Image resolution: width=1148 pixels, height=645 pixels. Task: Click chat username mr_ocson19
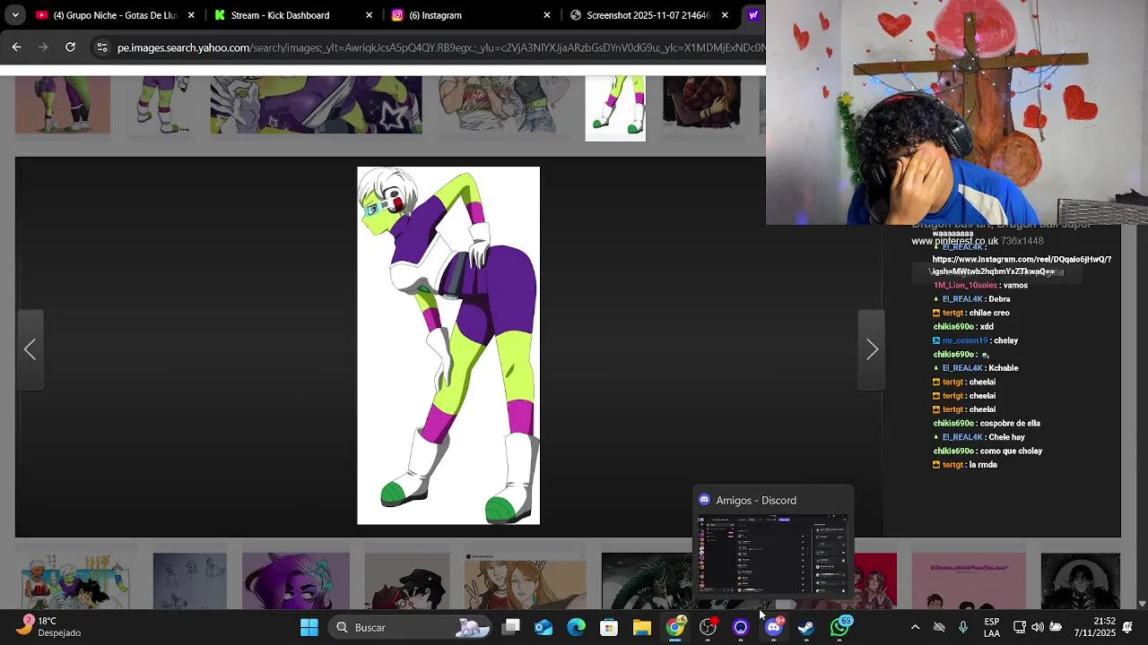pos(965,340)
